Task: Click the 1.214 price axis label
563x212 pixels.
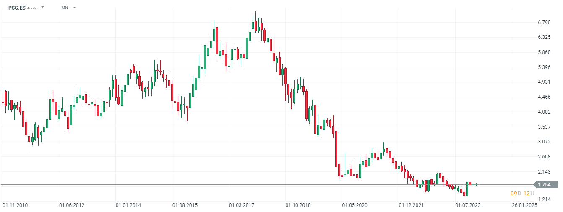Action: (x=544, y=199)
